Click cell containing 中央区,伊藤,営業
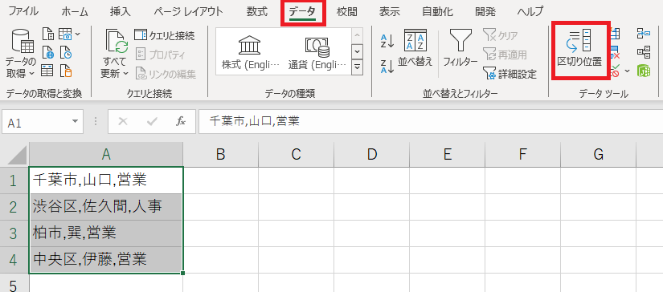The image size is (663, 292). click(x=106, y=259)
